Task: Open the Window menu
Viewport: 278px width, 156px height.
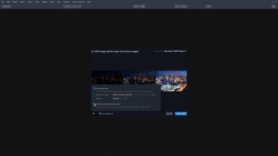Action: (66, 2)
